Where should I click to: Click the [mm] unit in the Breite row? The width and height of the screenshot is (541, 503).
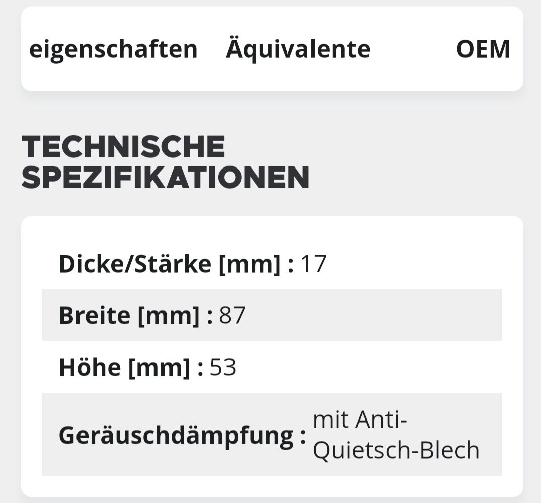[x=169, y=315]
